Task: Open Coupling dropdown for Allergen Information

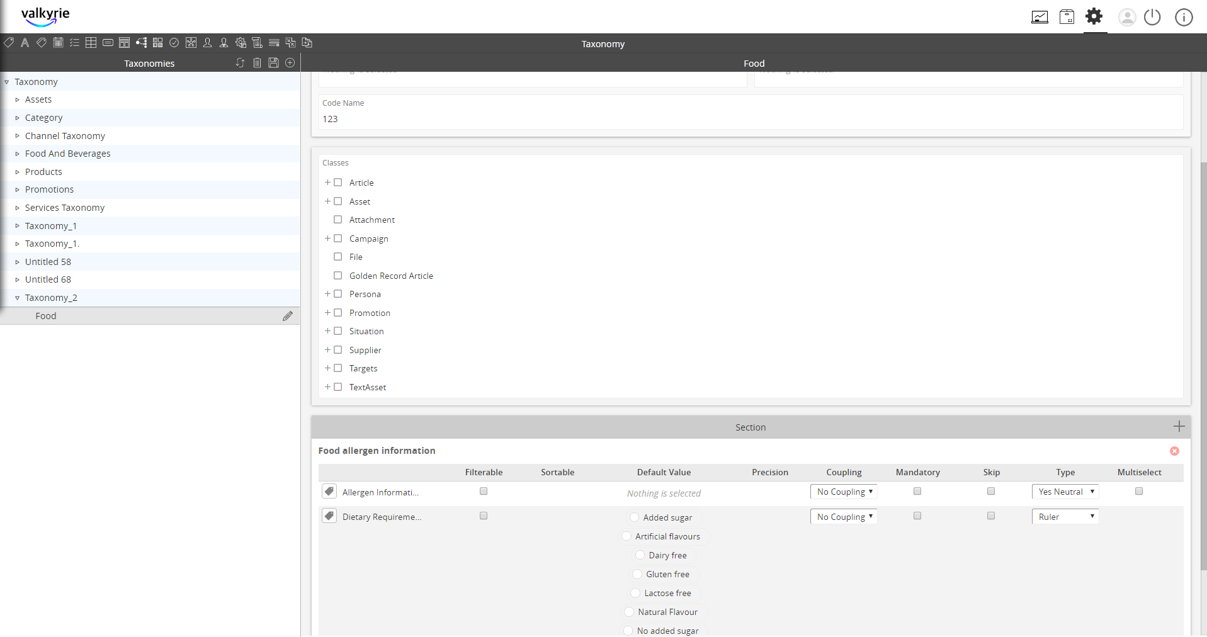Action: [x=844, y=492]
